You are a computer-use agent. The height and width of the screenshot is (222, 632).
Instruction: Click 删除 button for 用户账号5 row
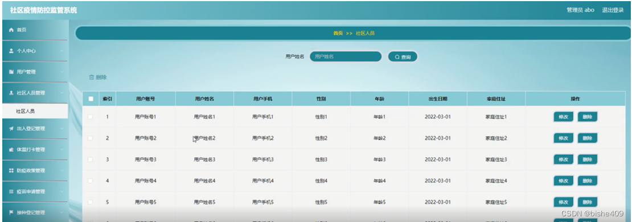pos(587,202)
